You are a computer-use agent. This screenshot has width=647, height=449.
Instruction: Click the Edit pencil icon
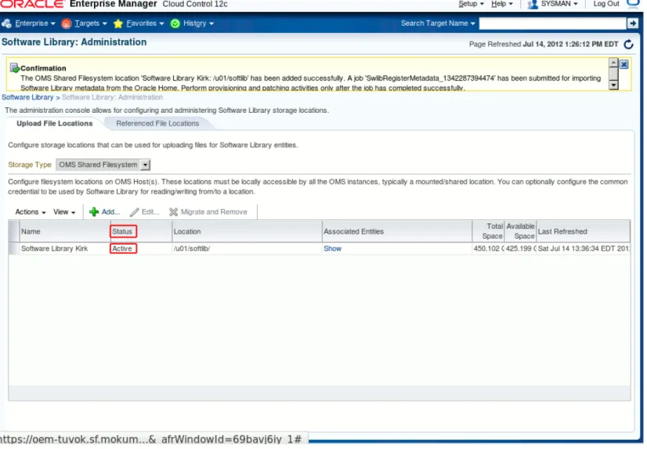click(135, 212)
